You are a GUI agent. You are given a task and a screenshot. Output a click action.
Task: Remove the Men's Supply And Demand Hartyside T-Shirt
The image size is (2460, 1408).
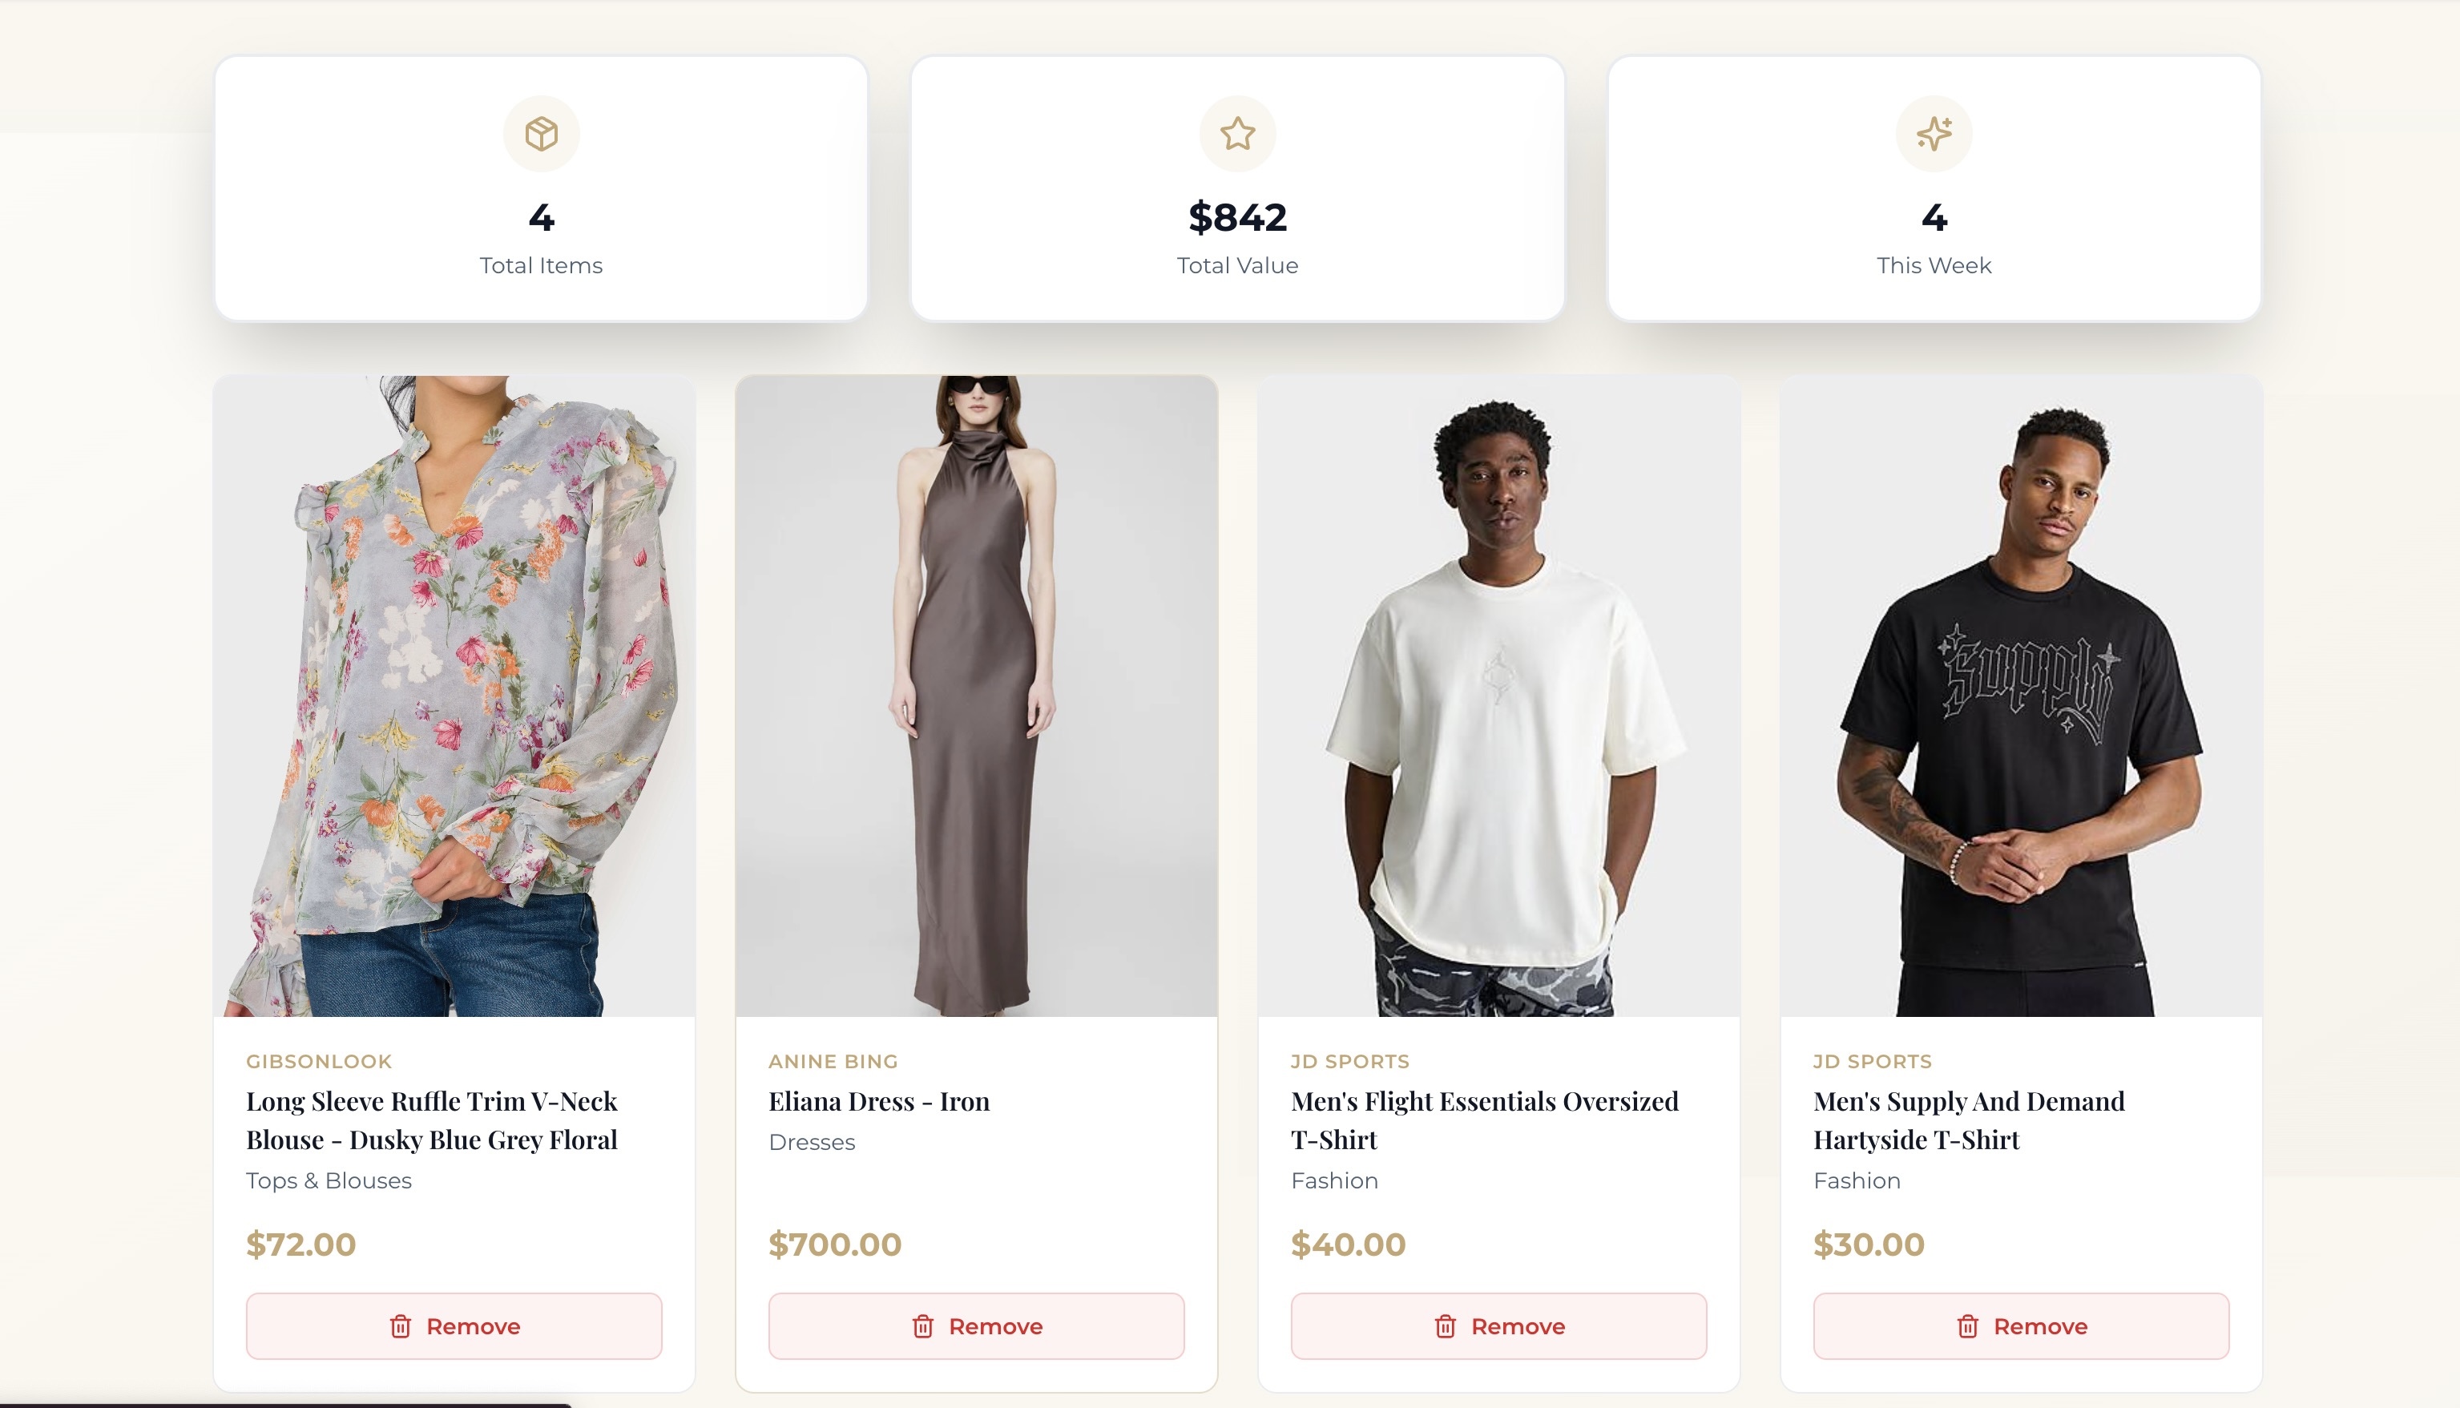[2020, 1325]
